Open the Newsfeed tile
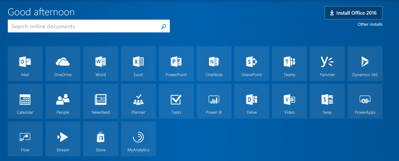Image resolution: width=399 pixels, height=161 pixels. click(101, 101)
